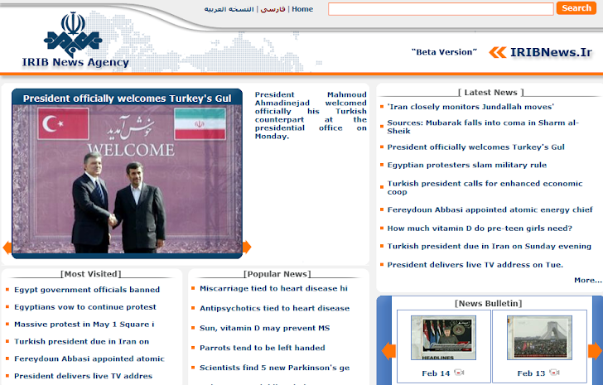Open Most Visited 'President delivers live TV addres'
The width and height of the screenshot is (603, 385).
(83, 376)
